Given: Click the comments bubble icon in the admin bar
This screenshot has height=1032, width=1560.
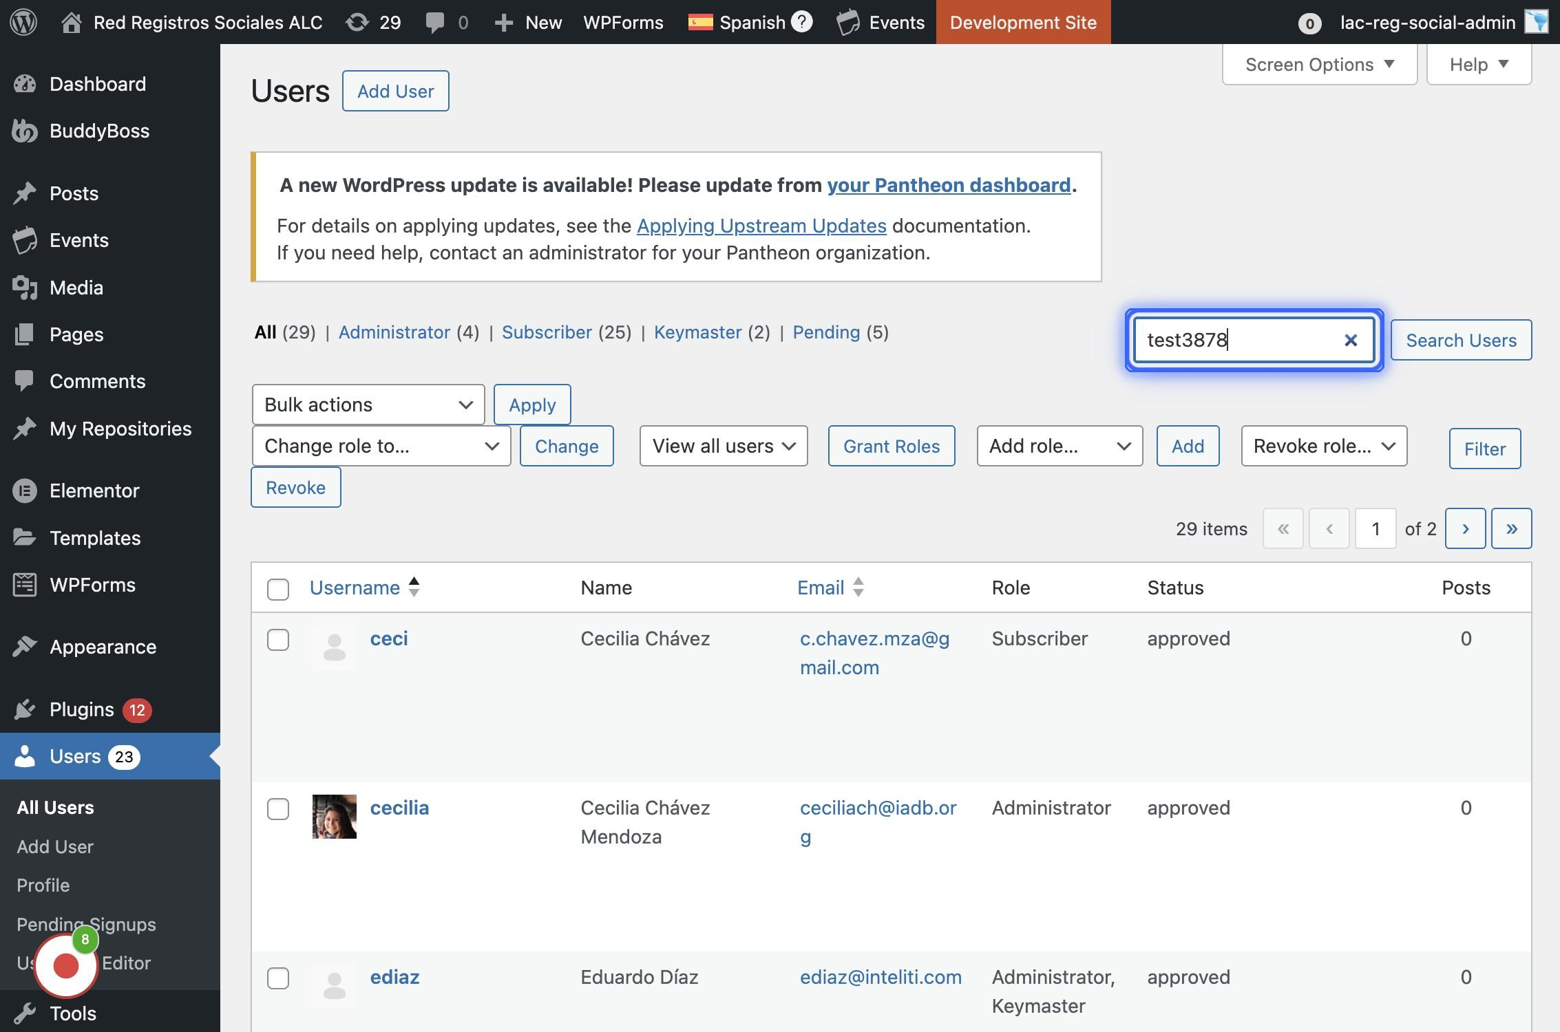Looking at the screenshot, I should [x=434, y=22].
